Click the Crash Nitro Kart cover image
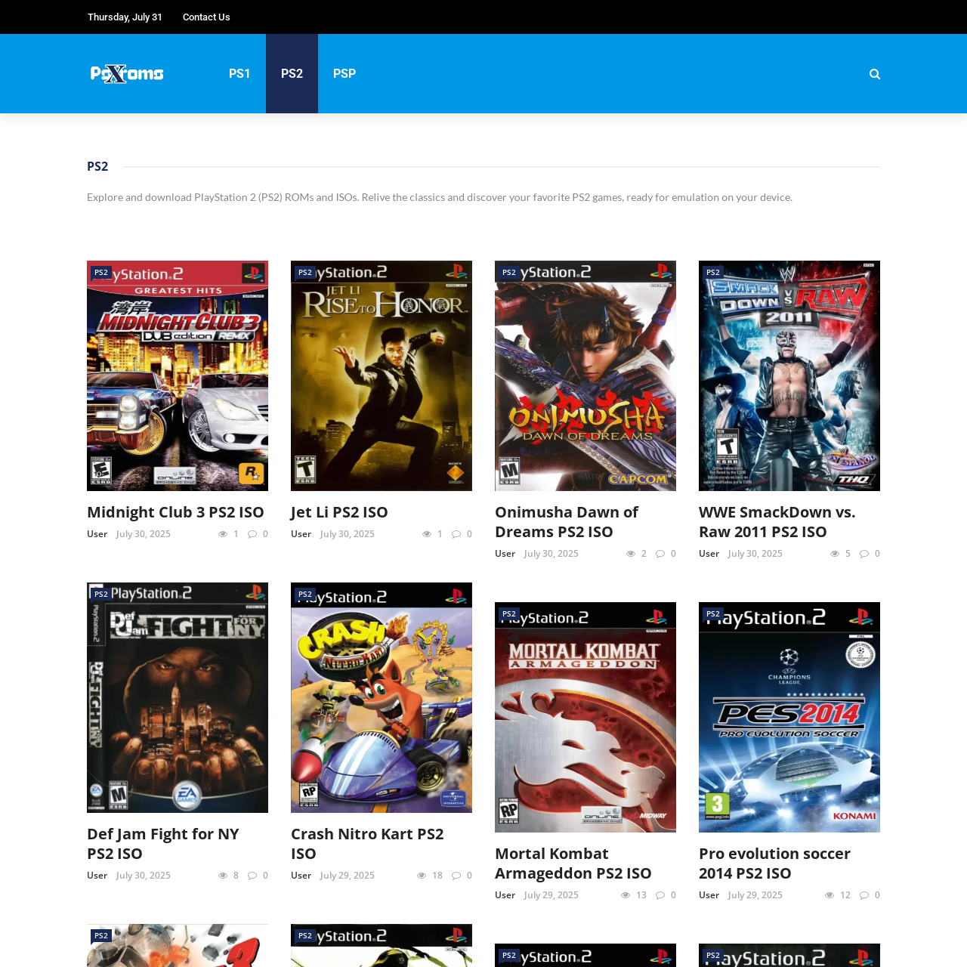The width and height of the screenshot is (967, 967). pos(382,697)
